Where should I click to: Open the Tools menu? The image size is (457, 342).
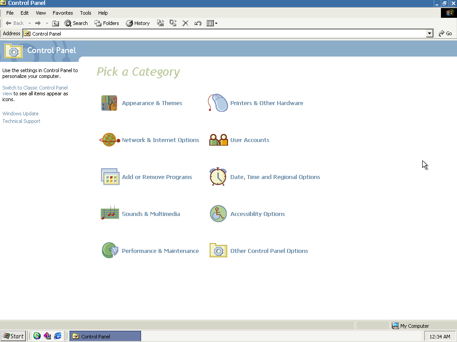click(85, 13)
